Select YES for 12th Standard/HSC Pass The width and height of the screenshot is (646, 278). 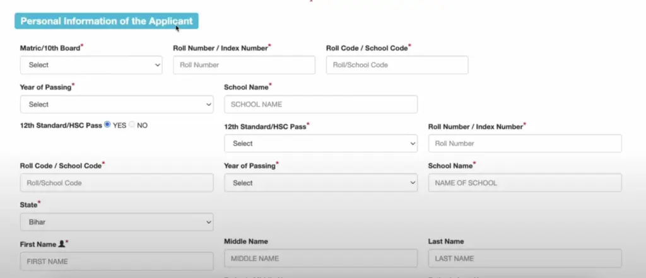tap(107, 124)
